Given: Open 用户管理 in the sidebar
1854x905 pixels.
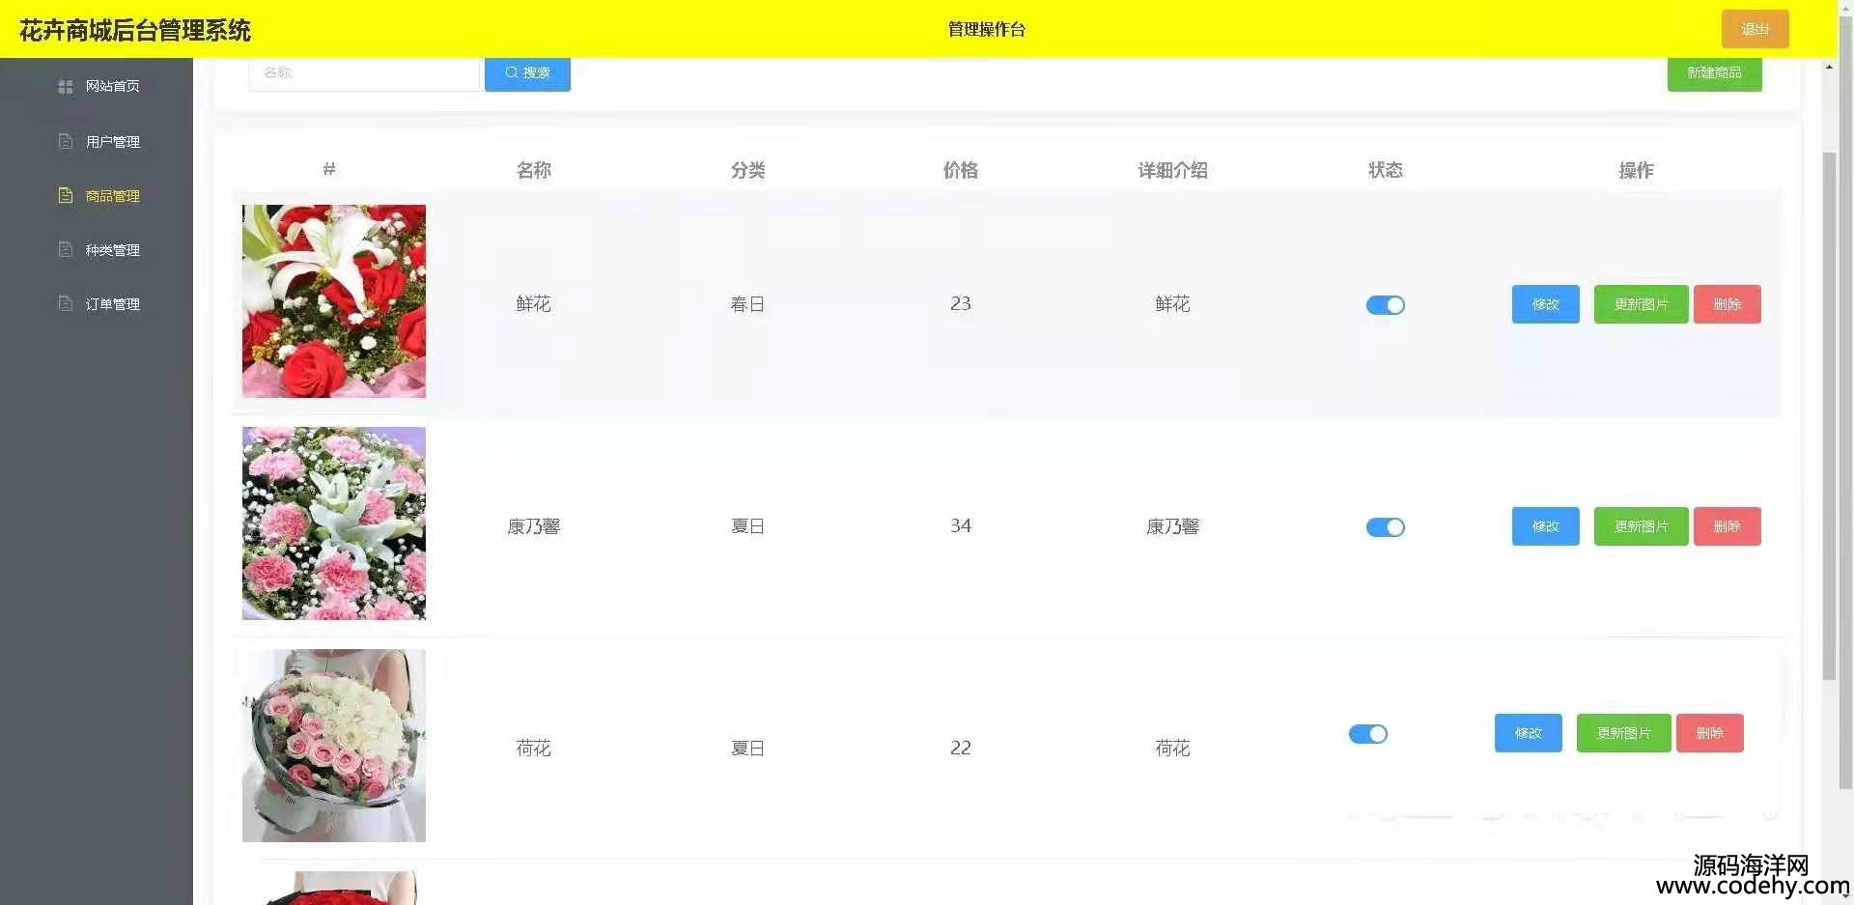Looking at the screenshot, I should tap(112, 142).
